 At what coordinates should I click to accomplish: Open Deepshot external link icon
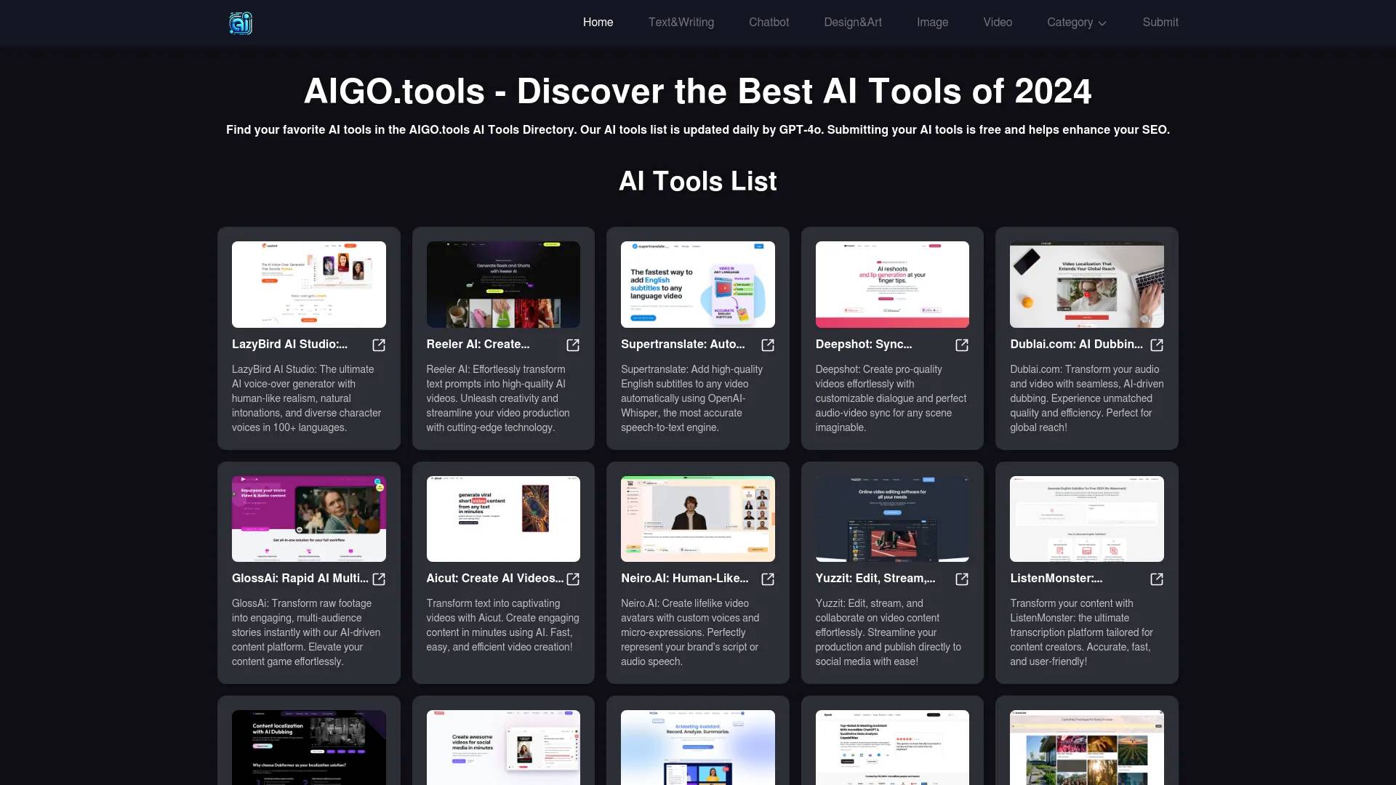(962, 345)
